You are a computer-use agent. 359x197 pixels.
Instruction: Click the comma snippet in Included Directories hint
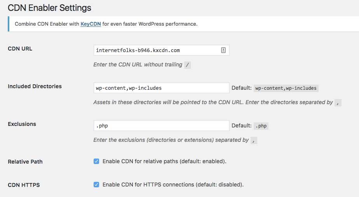(x=338, y=103)
